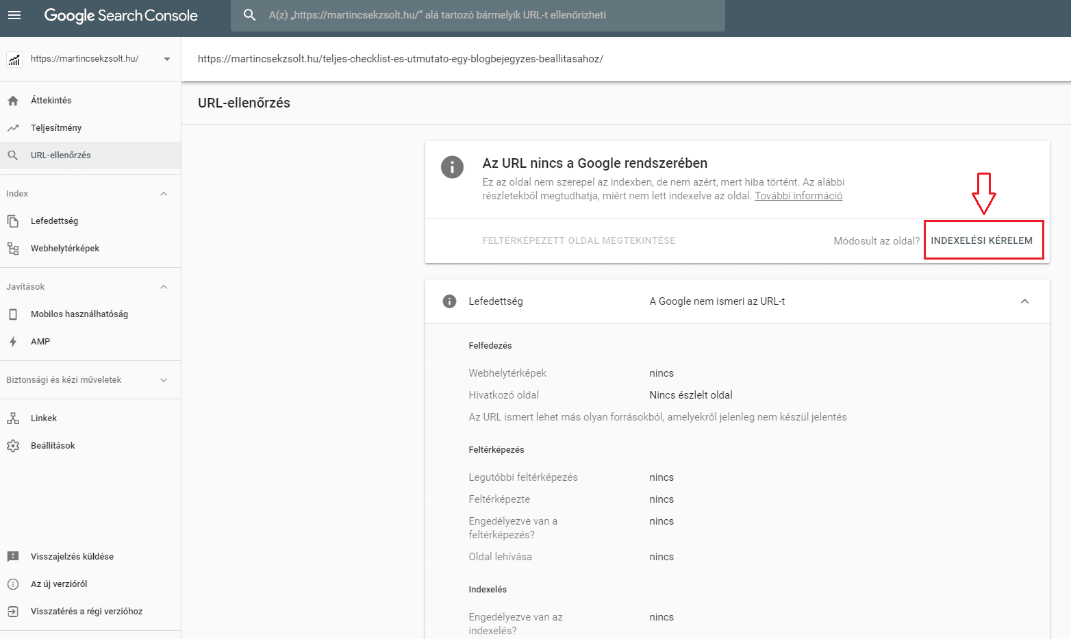
Task: Select URL-ellenőrzés in the sidebar
Action: [90, 155]
